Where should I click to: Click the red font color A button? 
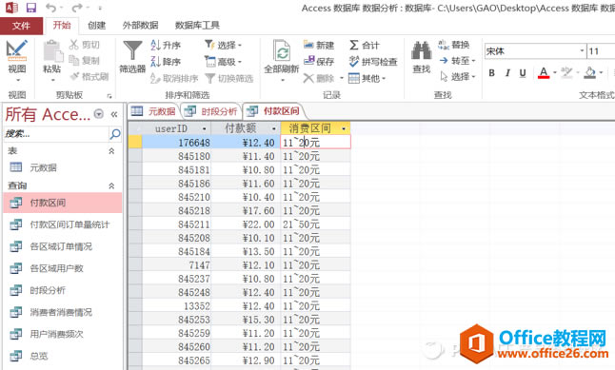(544, 73)
